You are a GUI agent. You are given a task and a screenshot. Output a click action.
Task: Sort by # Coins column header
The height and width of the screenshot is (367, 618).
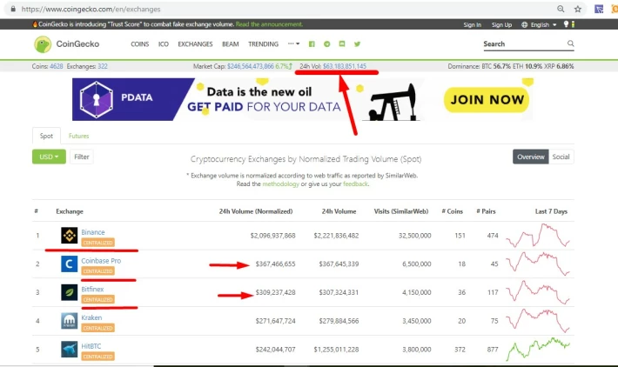452,211
